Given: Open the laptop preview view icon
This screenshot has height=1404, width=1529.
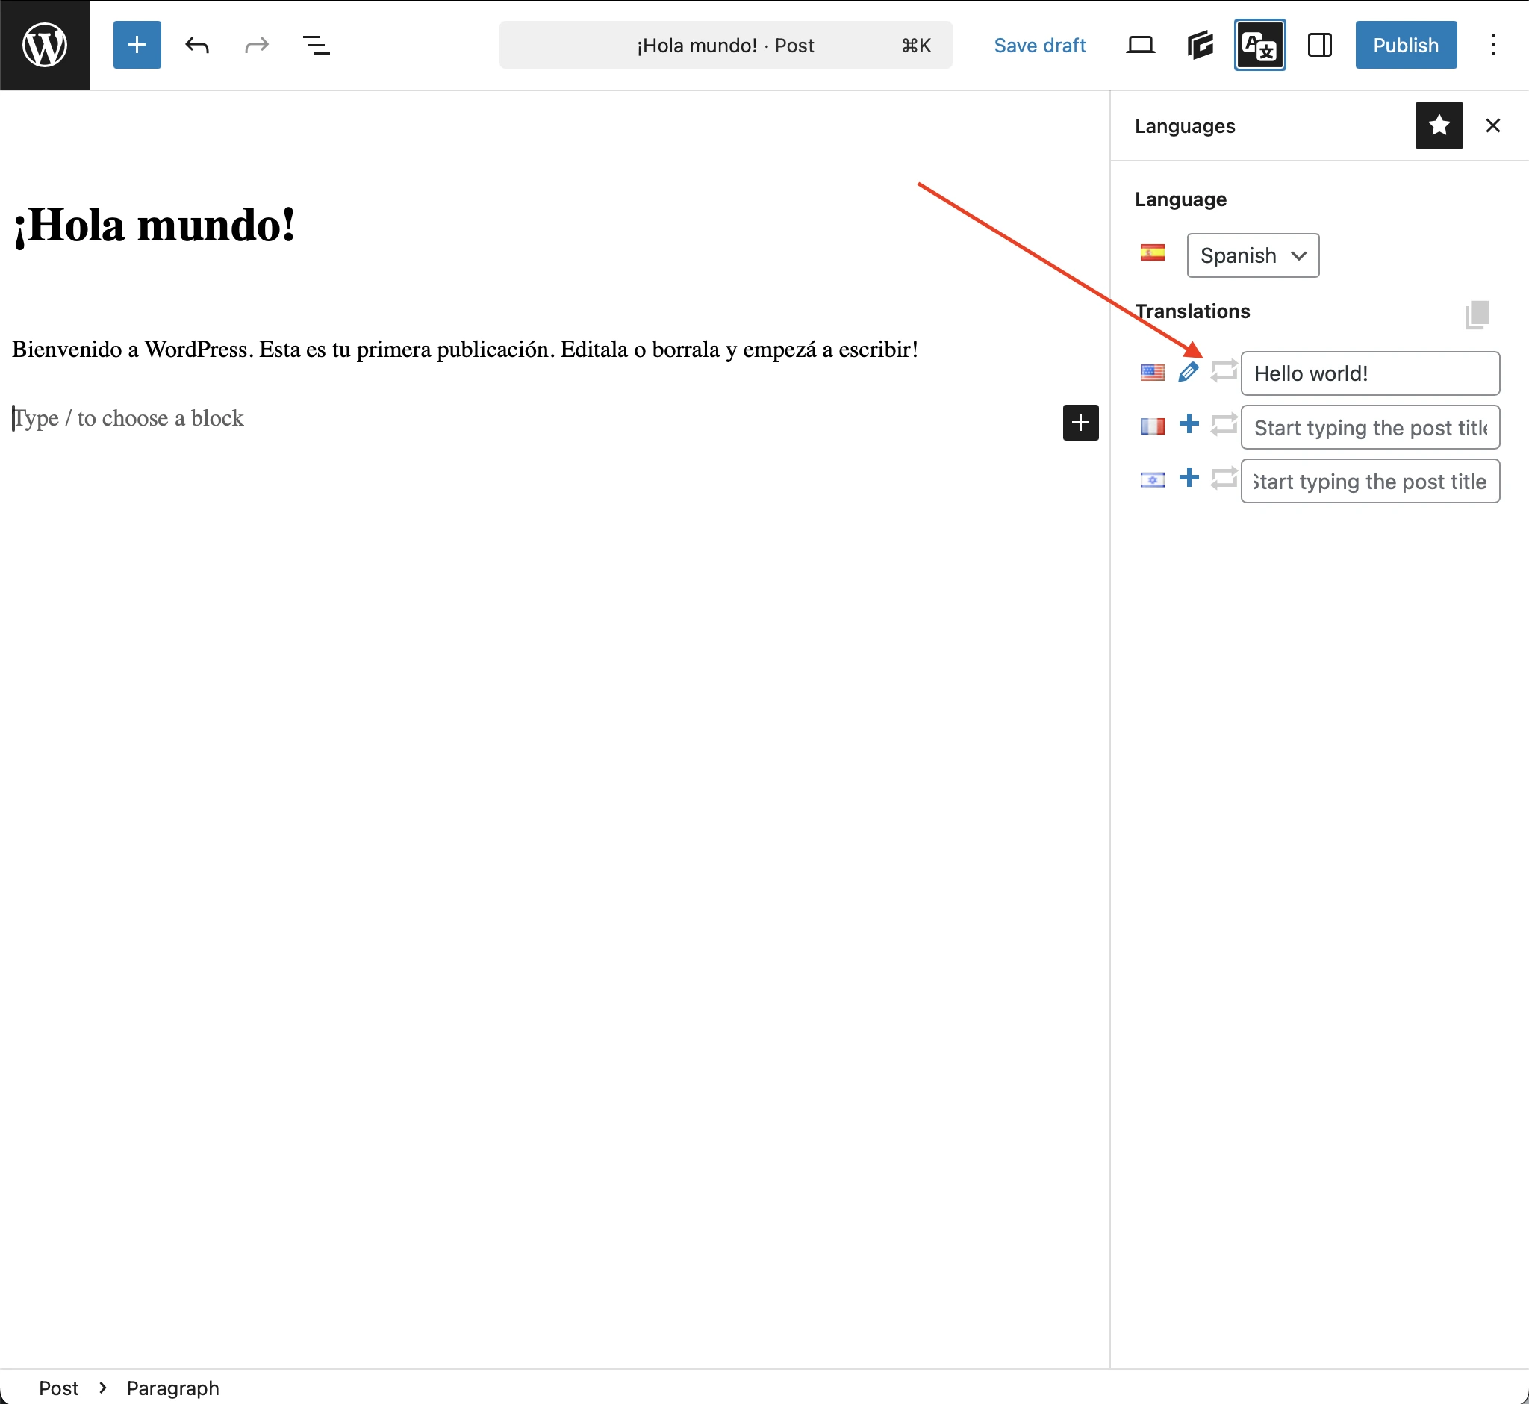Looking at the screenshot, I should click(x=1140, y=45).
